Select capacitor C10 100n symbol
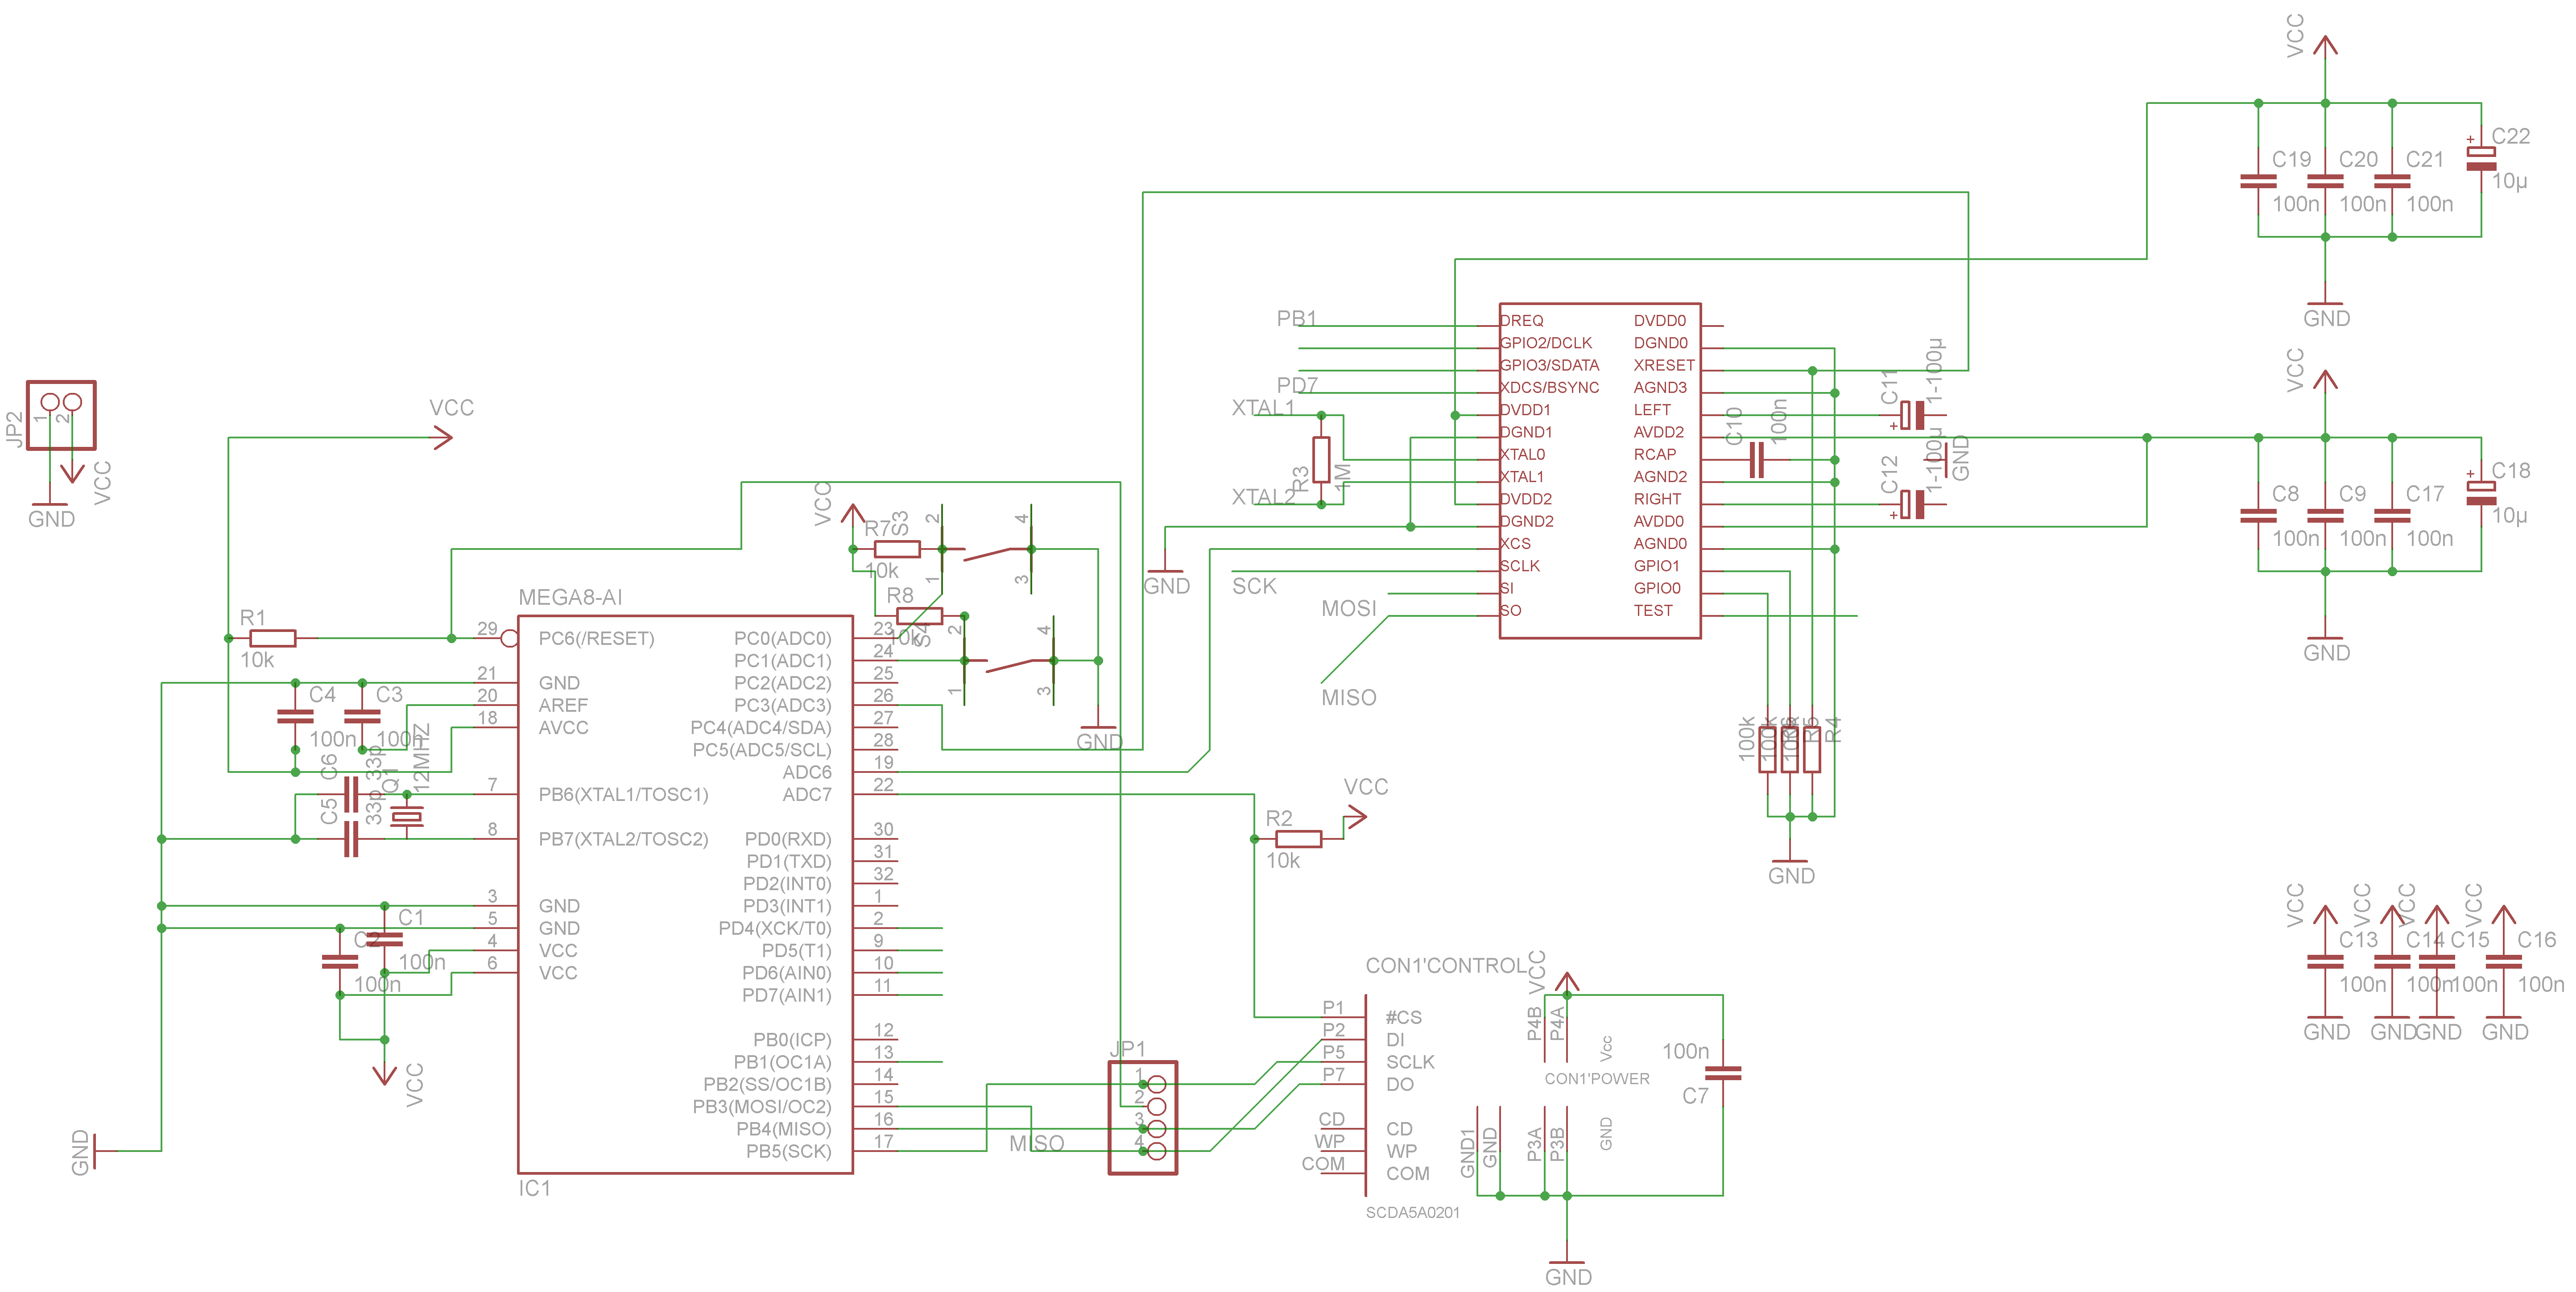This screenshot has height=1292, width=2576. (1757, 460)
